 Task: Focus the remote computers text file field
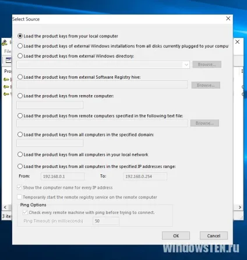click(x=102, y=123)
